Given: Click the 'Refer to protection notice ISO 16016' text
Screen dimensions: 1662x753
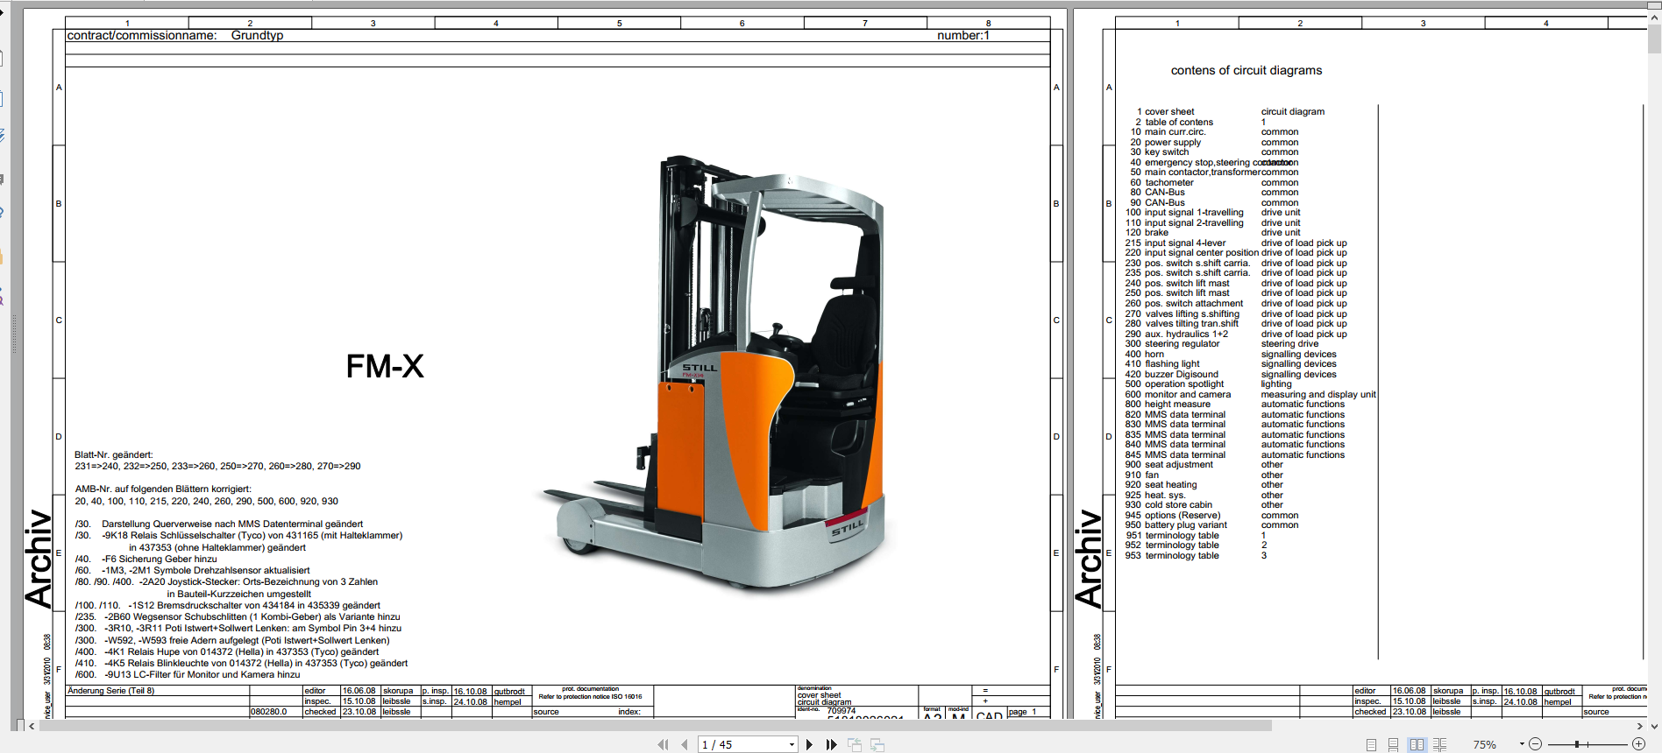Looking at the screenshot, I should click(590, 697).
